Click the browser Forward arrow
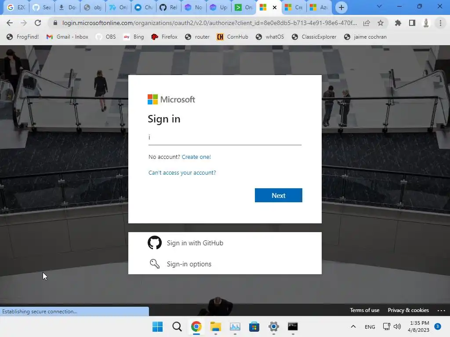The image size is (450, 337). [24, 23]
